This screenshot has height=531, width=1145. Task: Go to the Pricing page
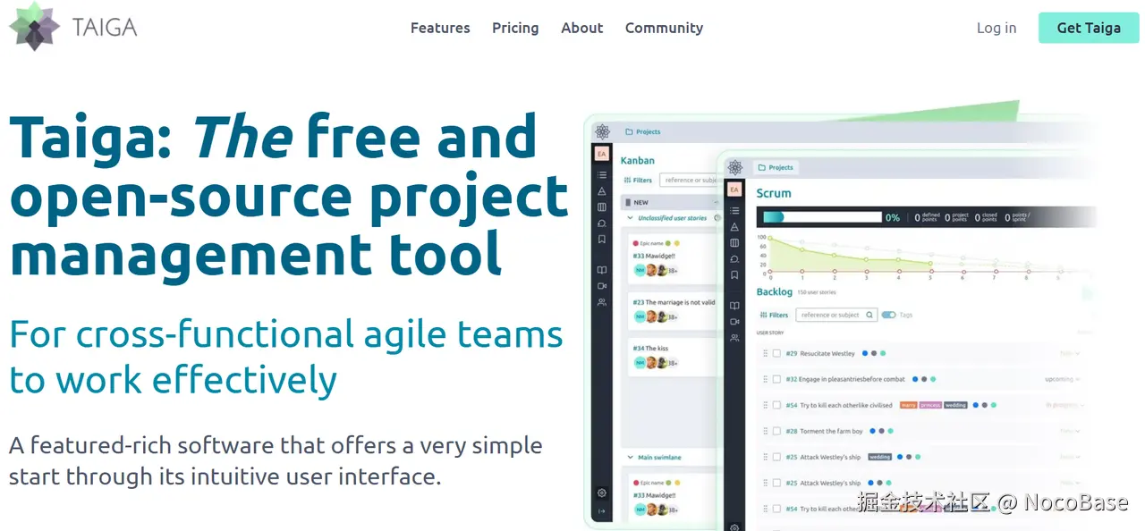click(515, 28)
